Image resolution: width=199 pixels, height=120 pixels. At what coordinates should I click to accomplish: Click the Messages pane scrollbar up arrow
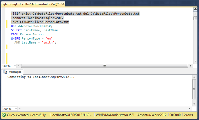194,77
